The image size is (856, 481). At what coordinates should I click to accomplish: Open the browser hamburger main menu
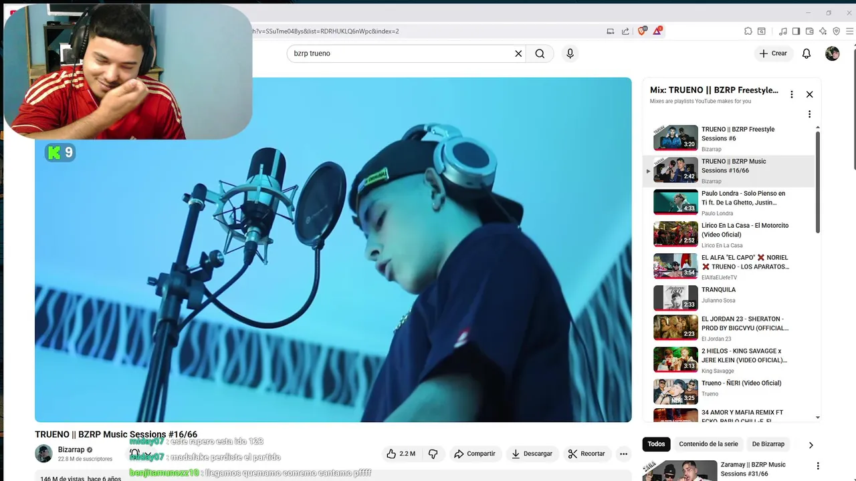click(850, 31)
